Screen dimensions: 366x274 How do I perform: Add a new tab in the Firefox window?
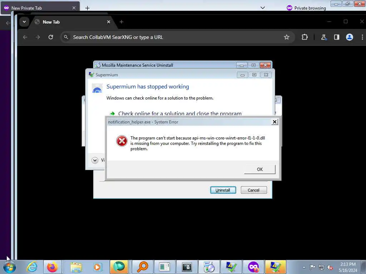point(87,8)
